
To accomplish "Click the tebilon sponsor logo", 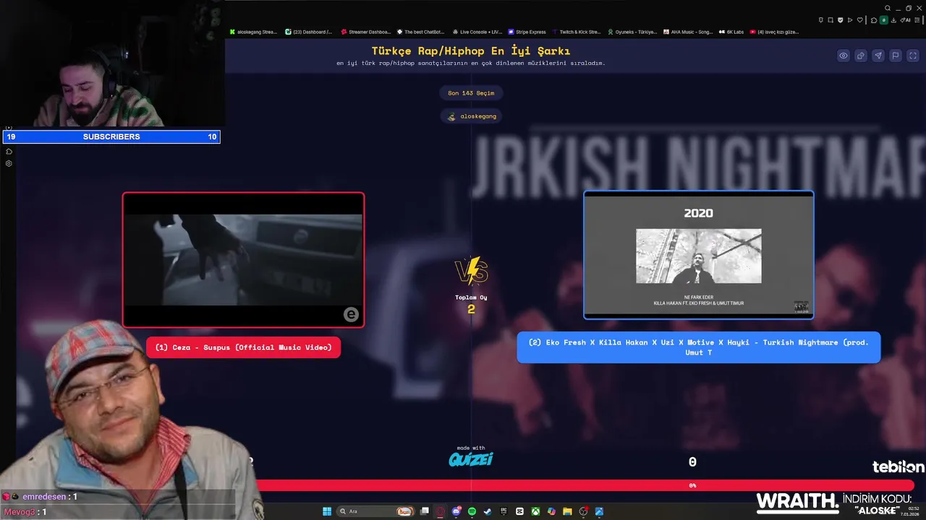I will point(898,467).
